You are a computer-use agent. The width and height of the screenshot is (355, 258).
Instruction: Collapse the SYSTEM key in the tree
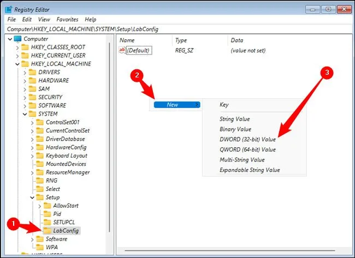click(x=24, y=114)
